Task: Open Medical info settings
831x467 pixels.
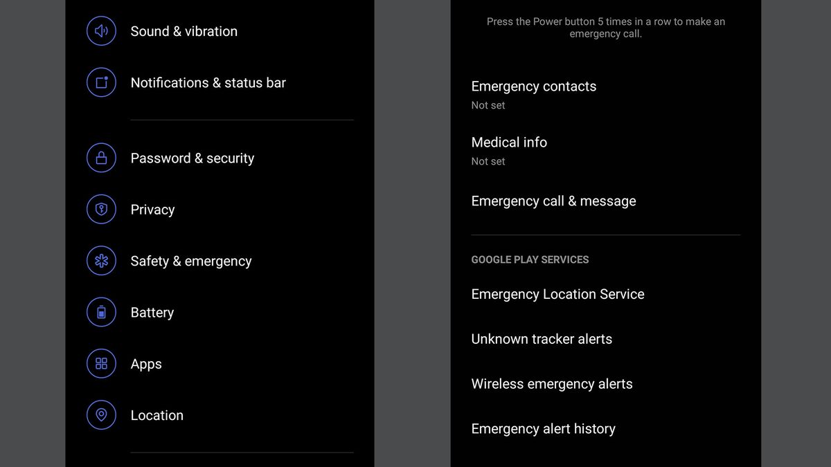Action: tap(509, 143)
